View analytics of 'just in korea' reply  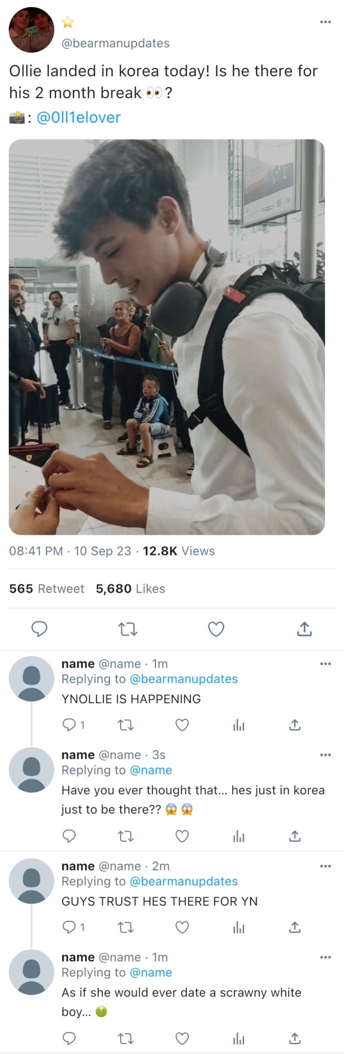(239, 836)
